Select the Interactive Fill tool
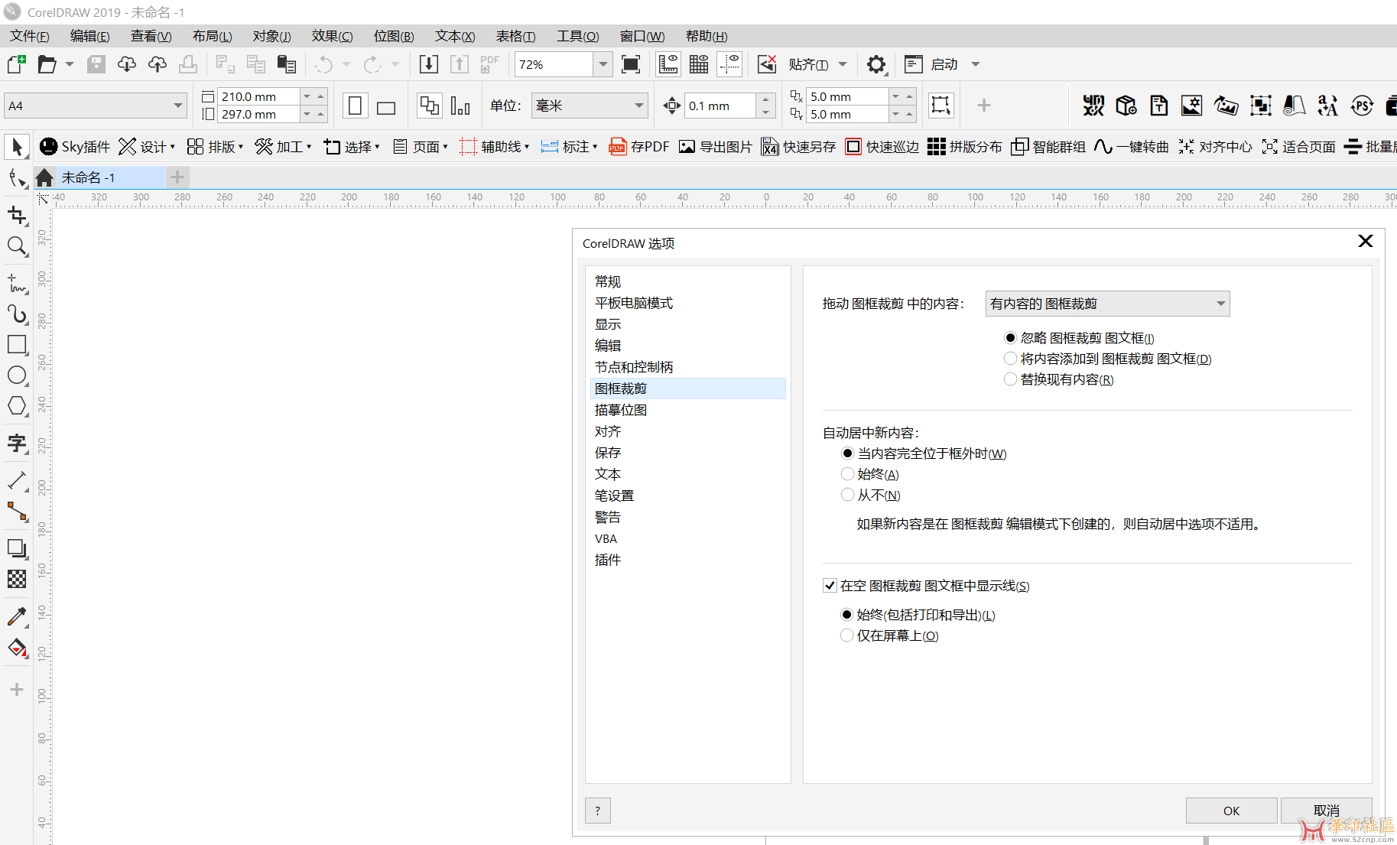The image size is (1397, 845). (17, 648)
